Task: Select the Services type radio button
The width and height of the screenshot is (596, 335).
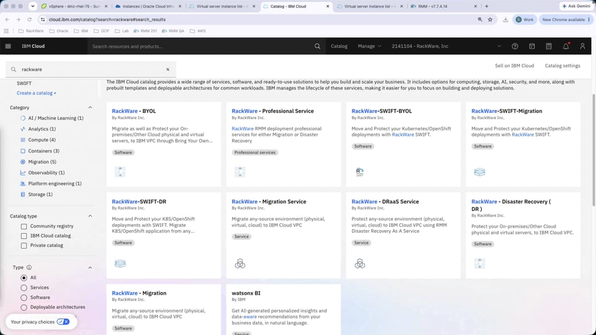Action: click(24, 287)
